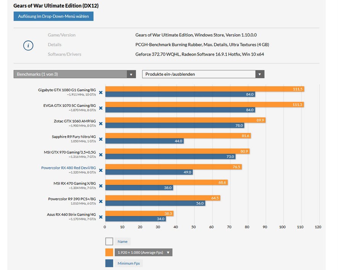Click the Name legend label
Image resolution: width=338 pixels, height=270 pixels.
pos(122,241)
